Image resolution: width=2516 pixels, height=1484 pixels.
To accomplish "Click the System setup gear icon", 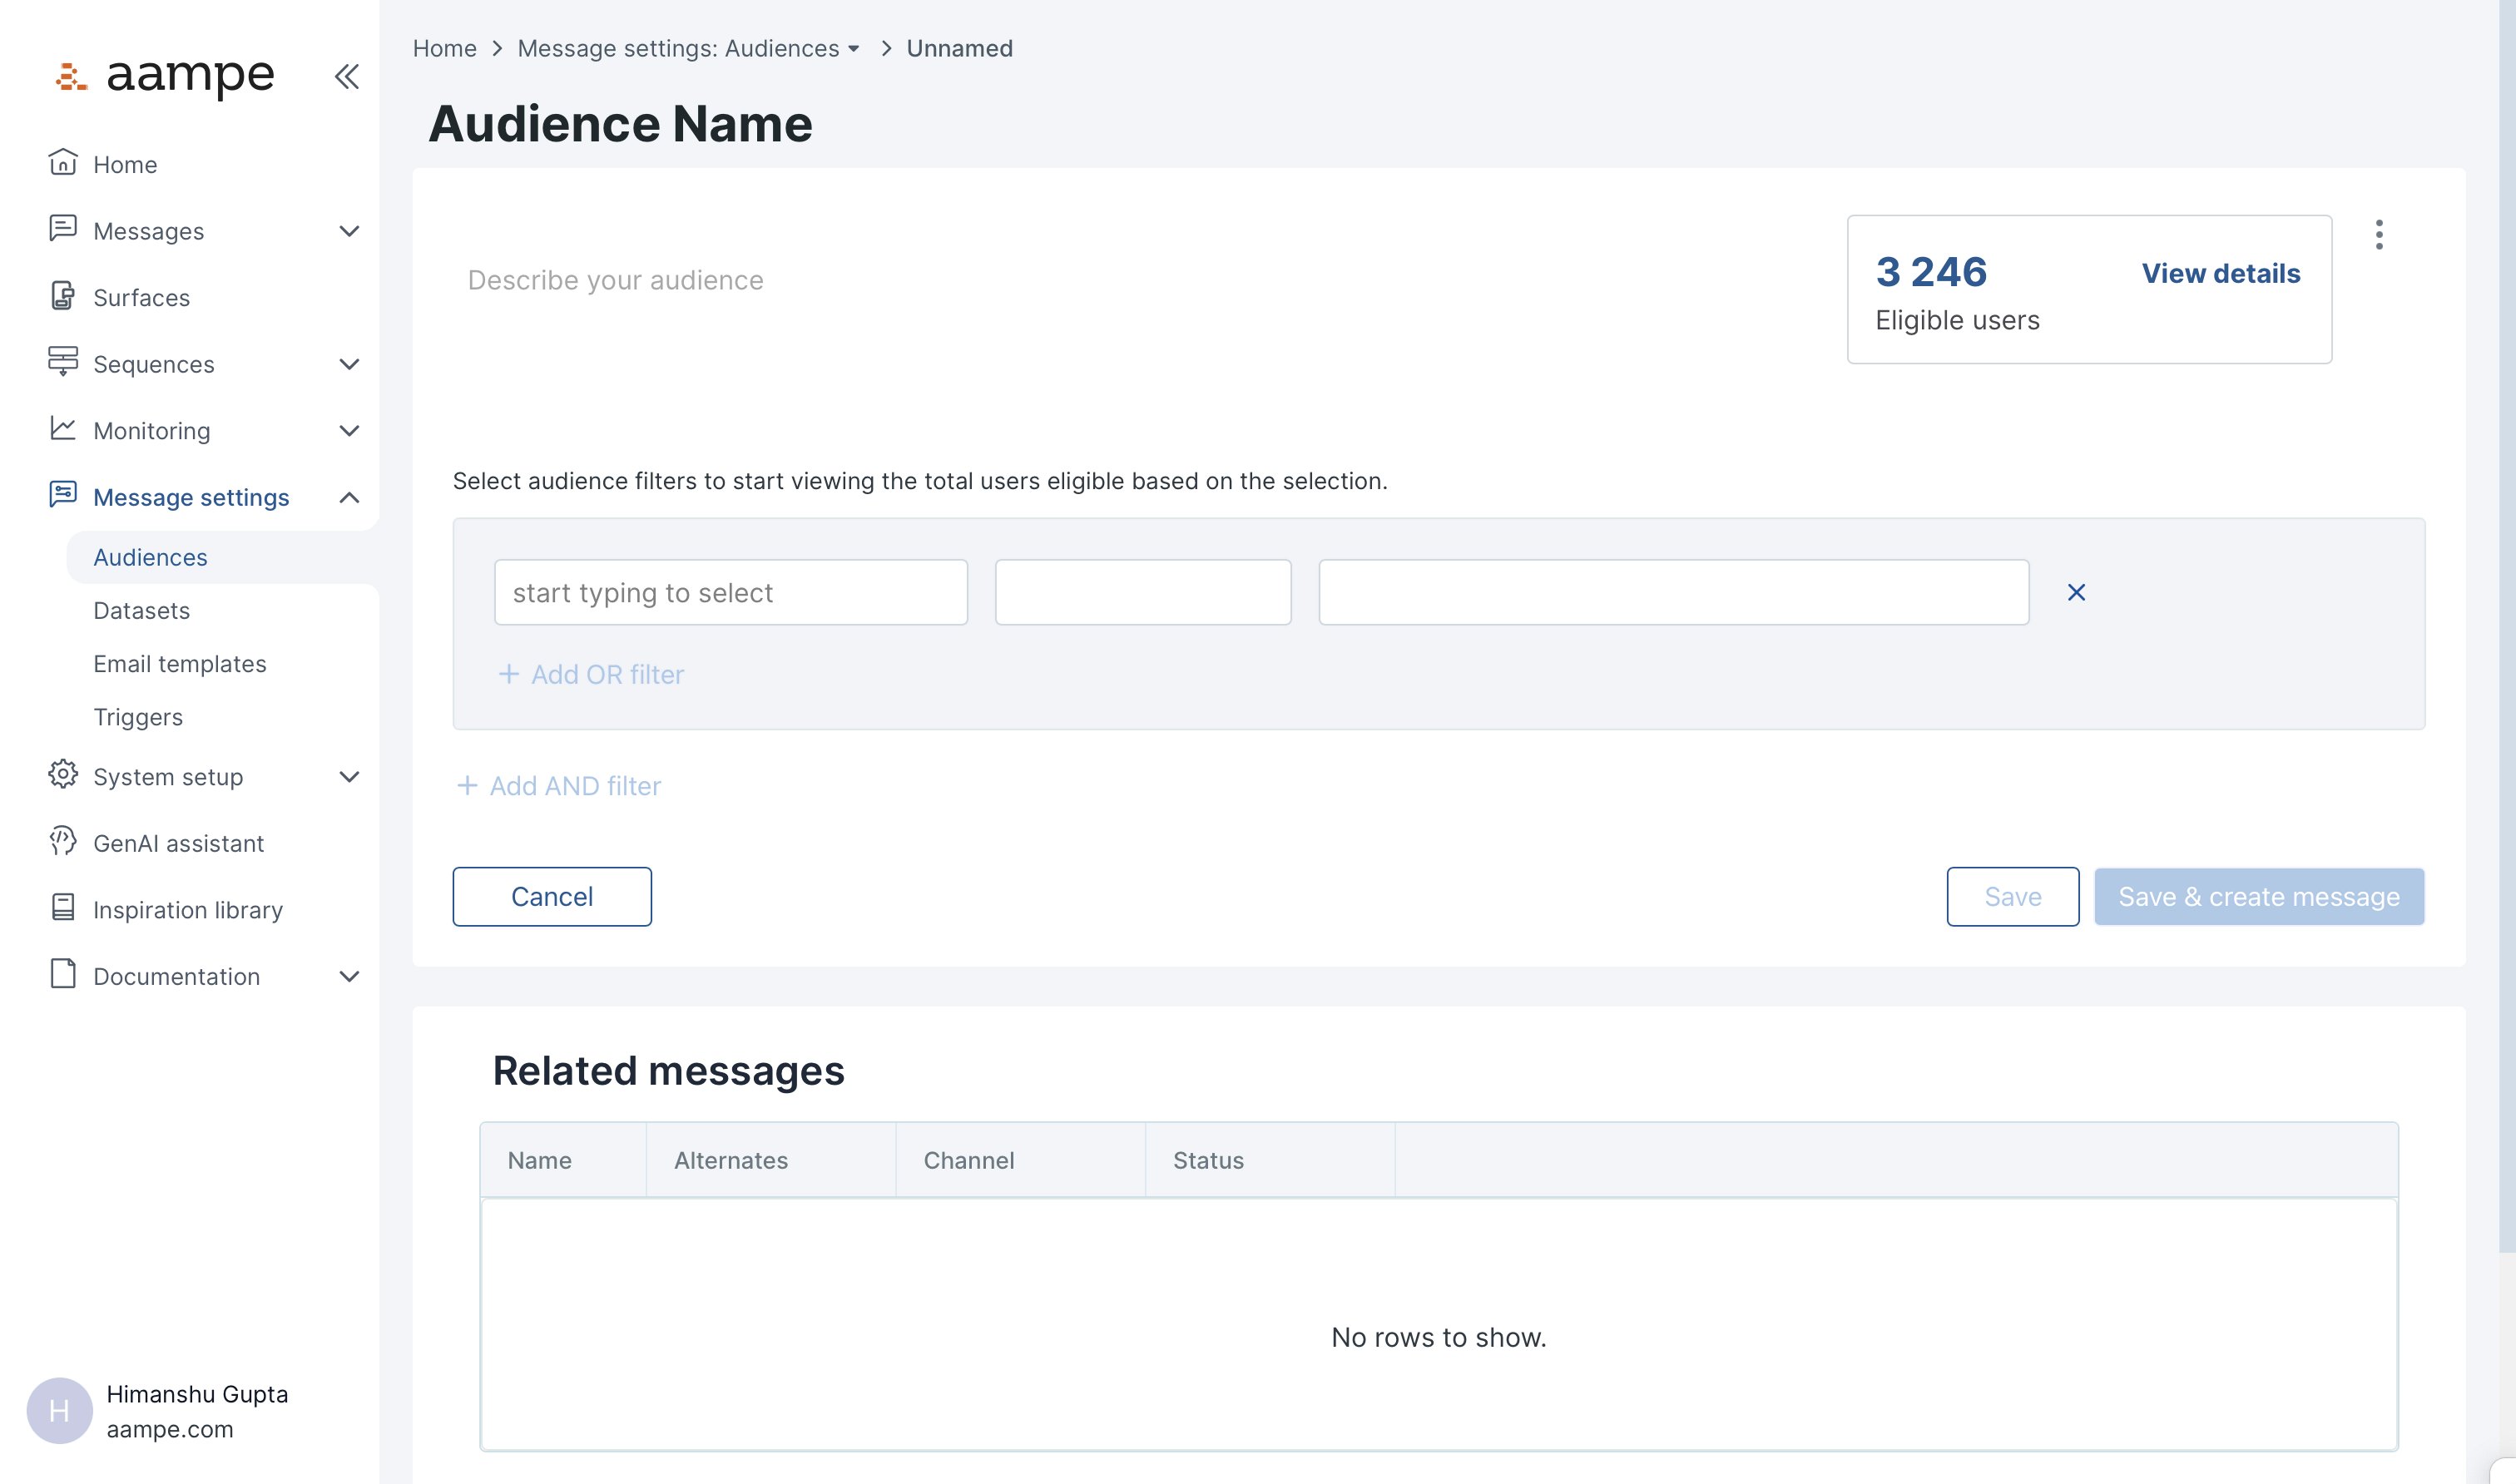I will (x=62, y=775).
